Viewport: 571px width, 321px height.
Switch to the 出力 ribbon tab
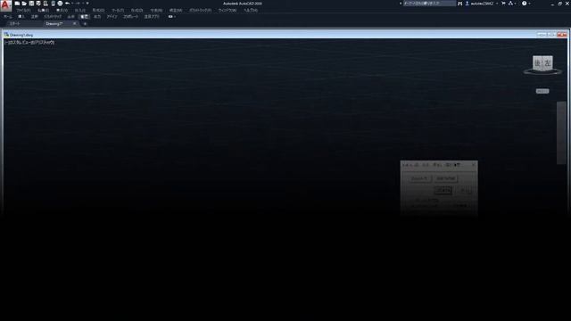97,17
